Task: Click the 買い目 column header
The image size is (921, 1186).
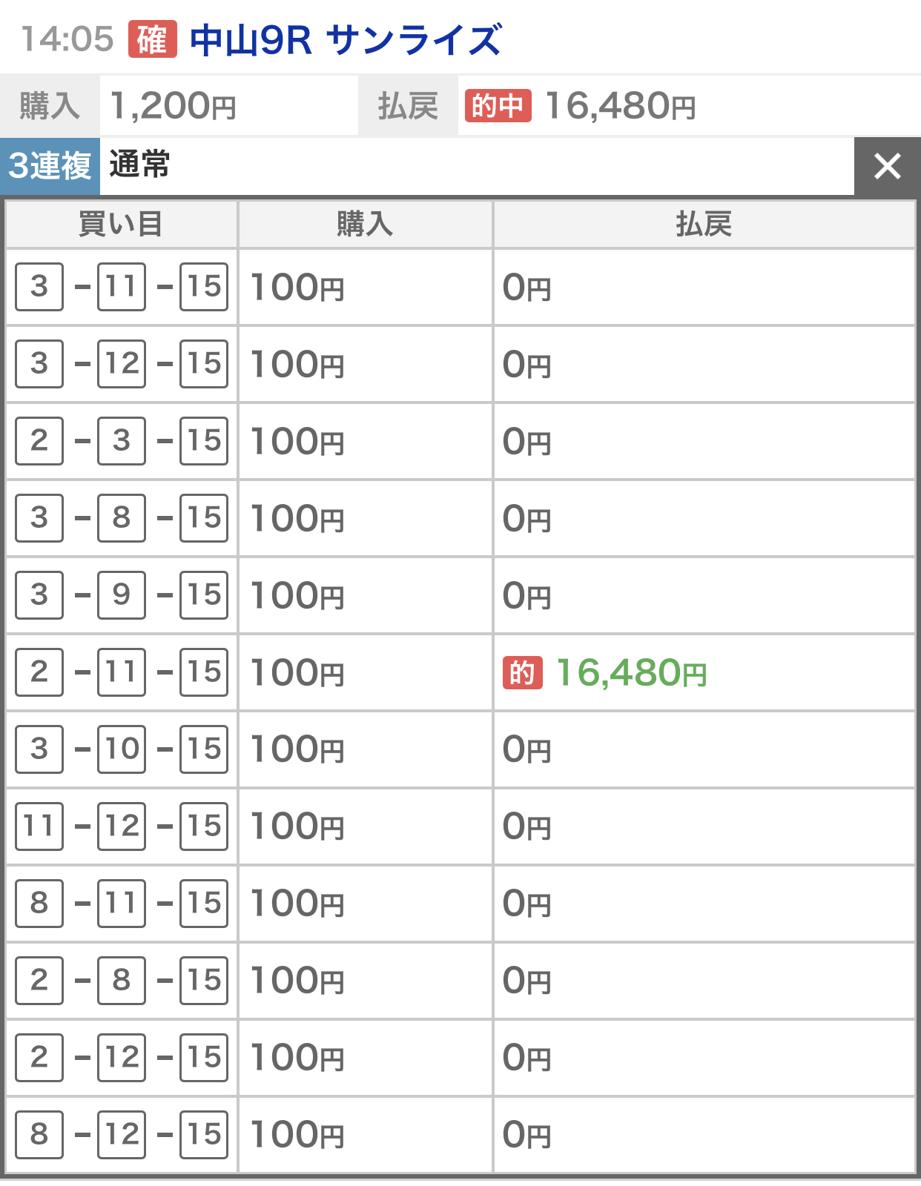Action: (121, 224)
